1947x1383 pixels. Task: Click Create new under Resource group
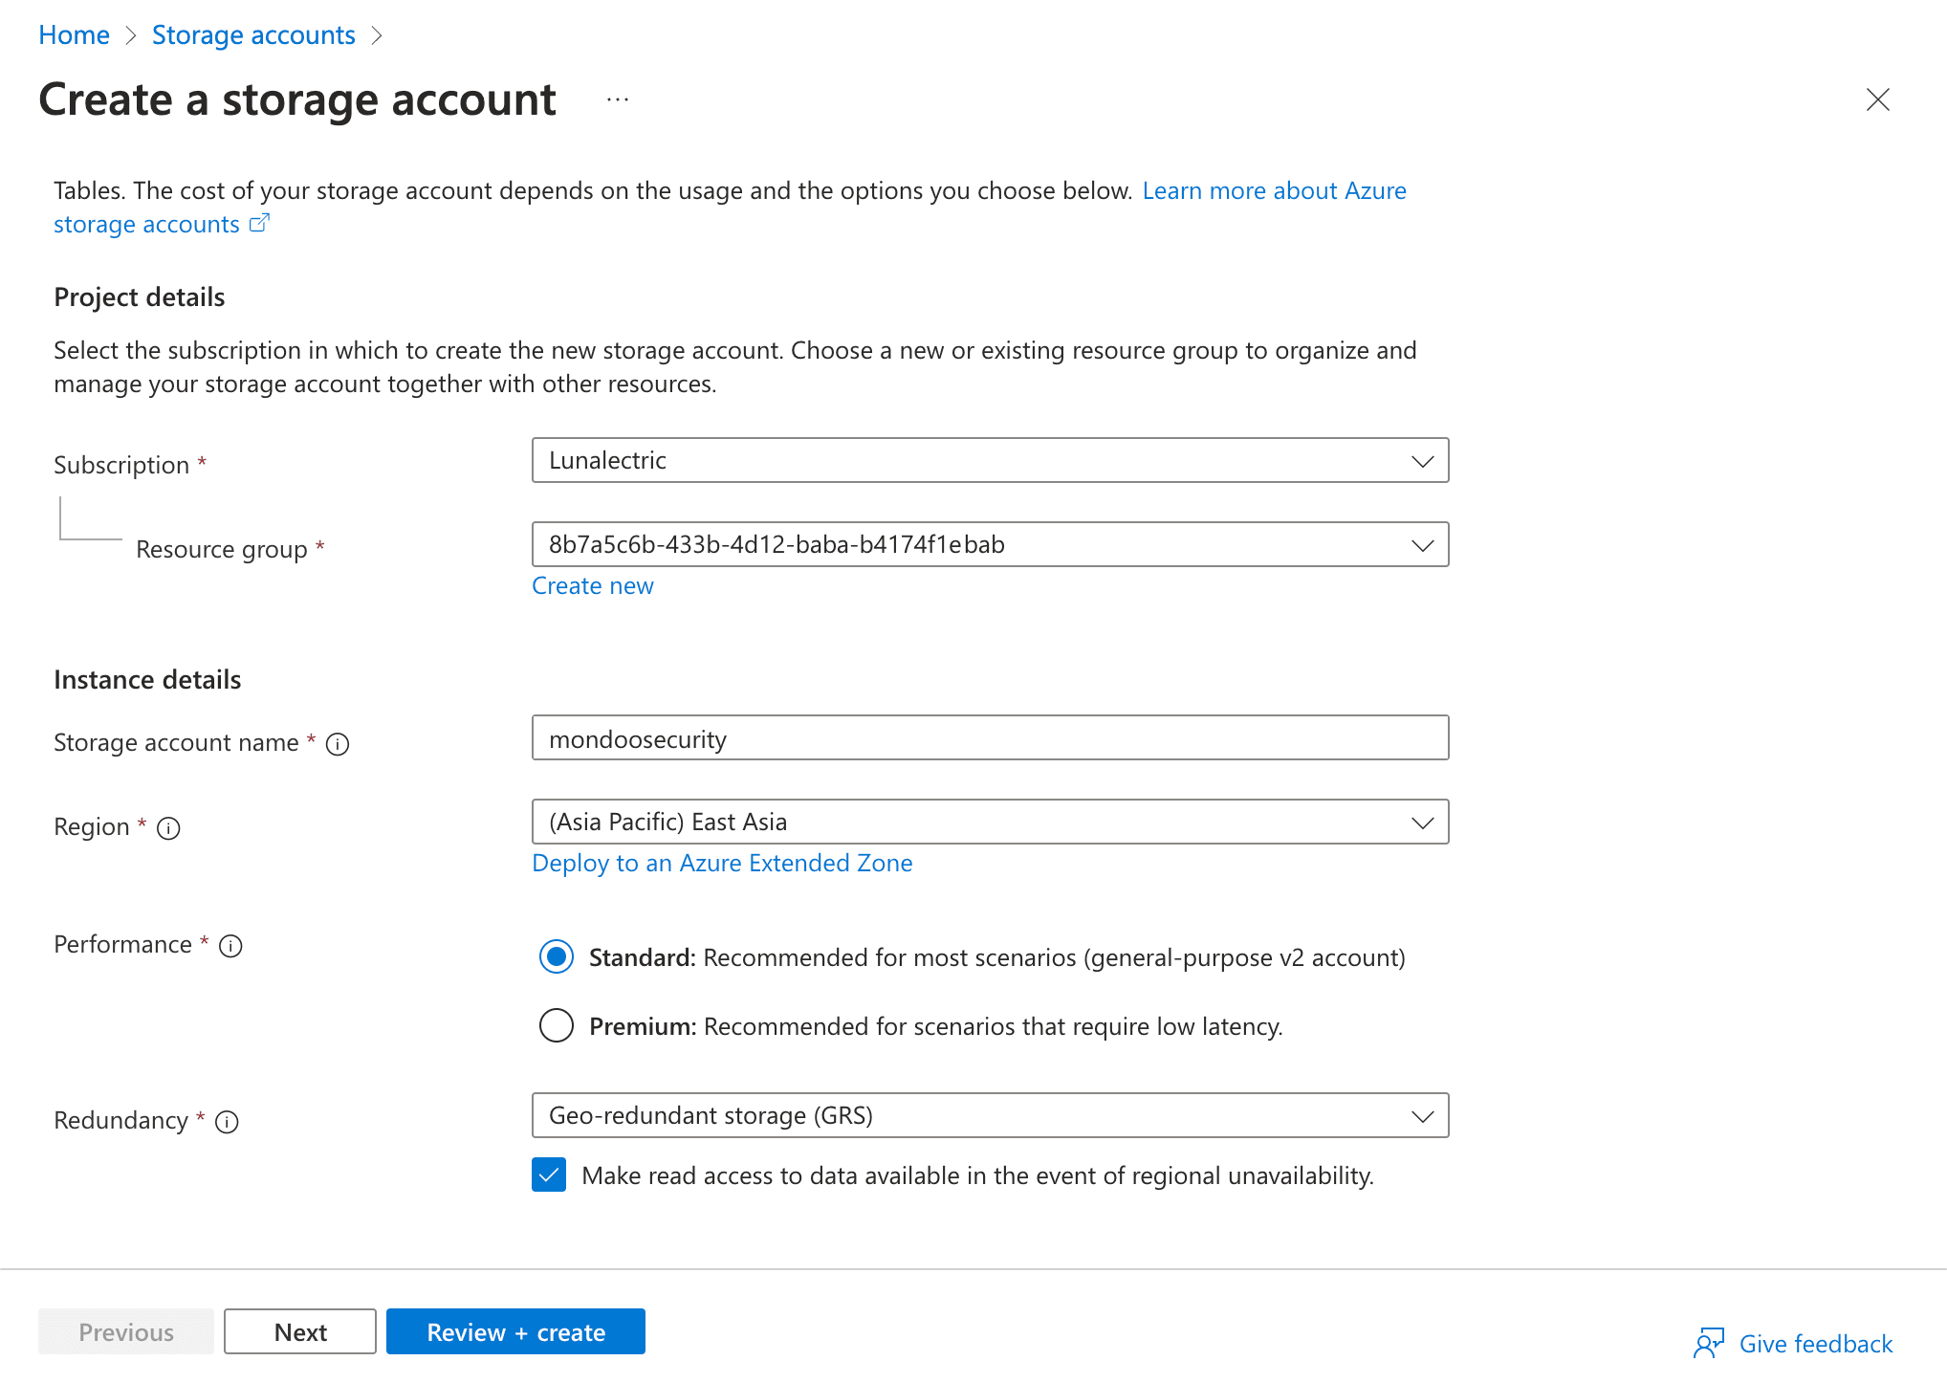(x=592, y=585)
